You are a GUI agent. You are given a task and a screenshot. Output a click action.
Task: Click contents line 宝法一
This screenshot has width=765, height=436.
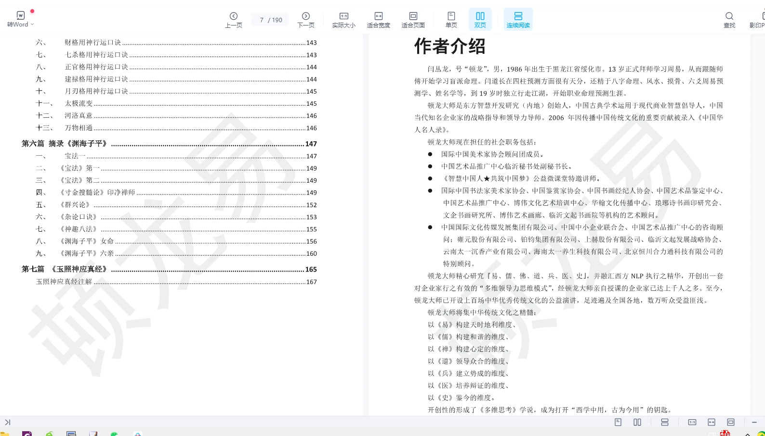[176, 156]
